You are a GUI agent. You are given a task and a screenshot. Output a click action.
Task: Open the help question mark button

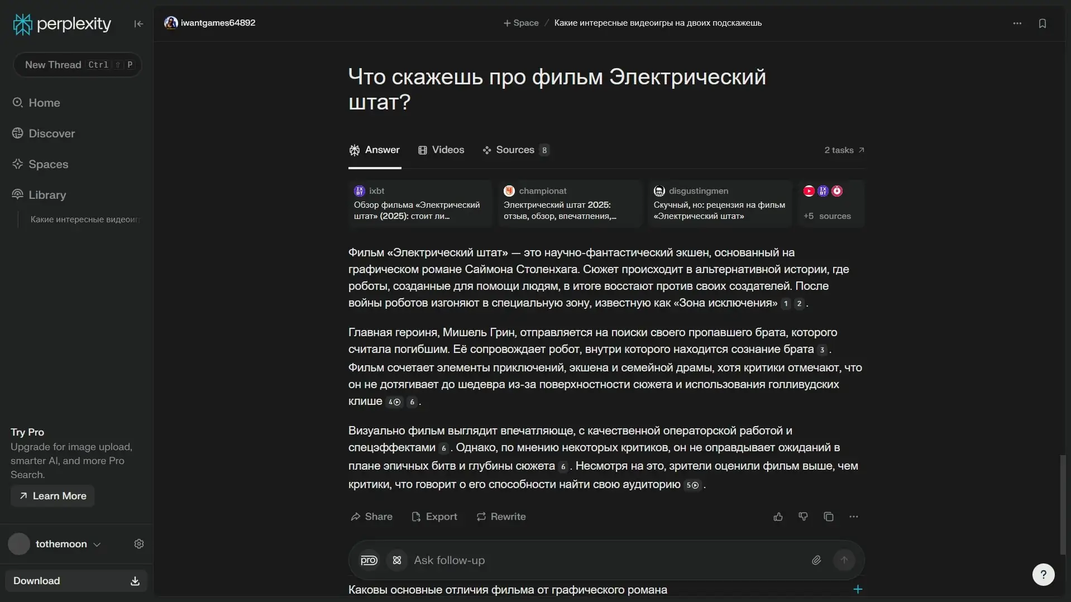coord(1043,575)
